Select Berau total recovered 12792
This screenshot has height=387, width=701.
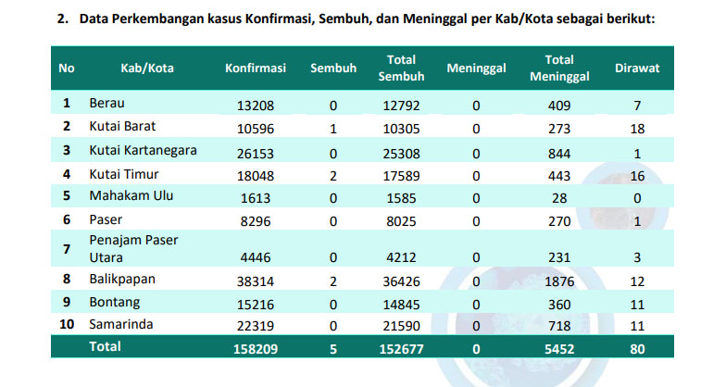point(401,106)
